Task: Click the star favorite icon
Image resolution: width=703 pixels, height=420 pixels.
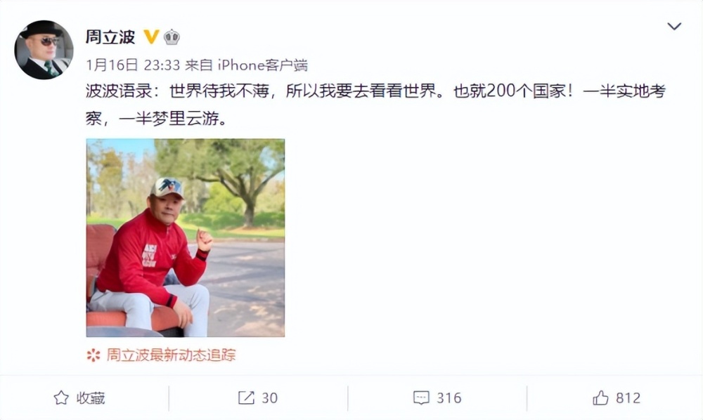Action: 61,398
